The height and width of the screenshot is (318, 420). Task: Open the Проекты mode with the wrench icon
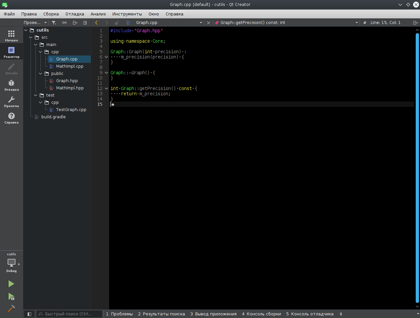(12, 102)
